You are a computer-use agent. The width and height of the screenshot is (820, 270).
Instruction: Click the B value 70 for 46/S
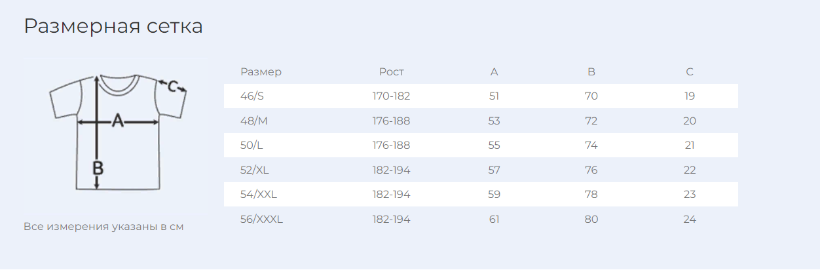591,96
